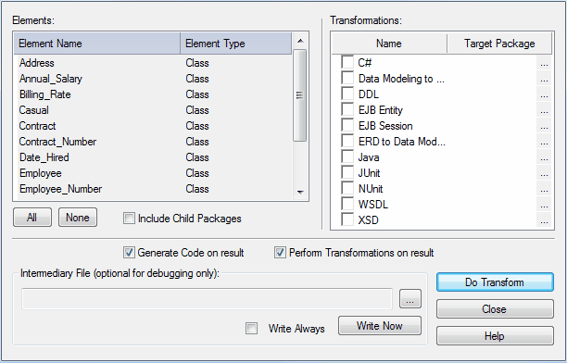Browse target package for EJB Session
The width and height of the screenshot is (567, 363).
[544, 126]
